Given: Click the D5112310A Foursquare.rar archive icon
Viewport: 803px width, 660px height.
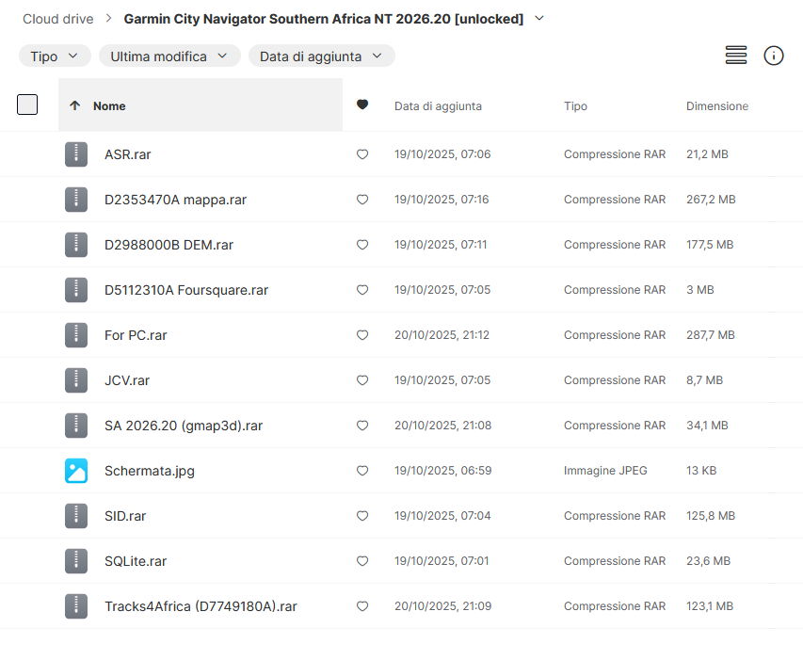Looking at the screenshot, I should (76, 290).
